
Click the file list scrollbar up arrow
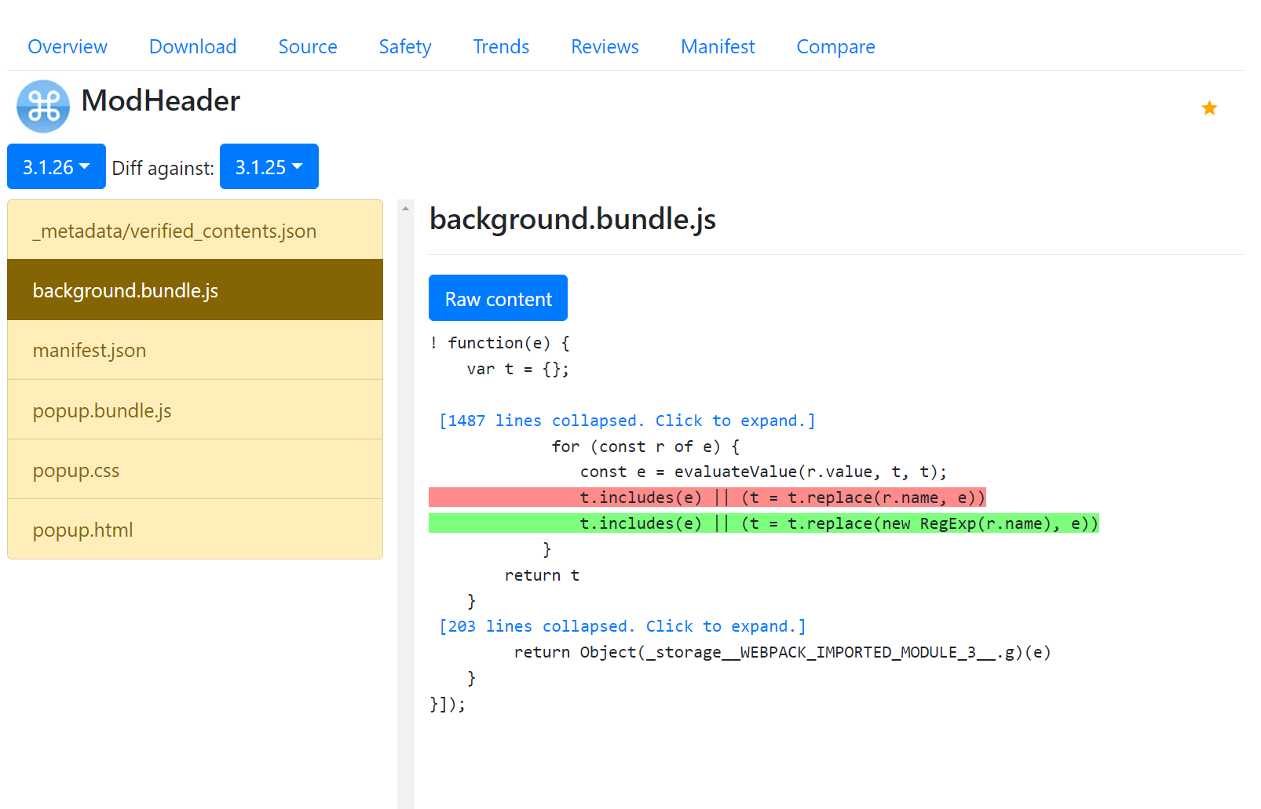pos(405,208)
